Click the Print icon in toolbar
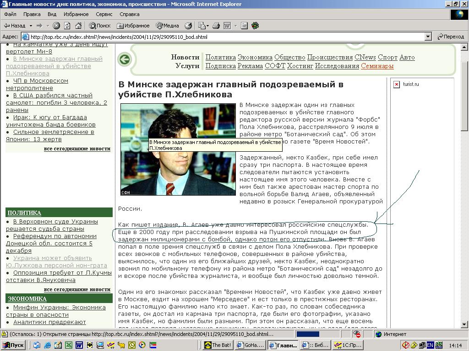 [x=216, y=26]
